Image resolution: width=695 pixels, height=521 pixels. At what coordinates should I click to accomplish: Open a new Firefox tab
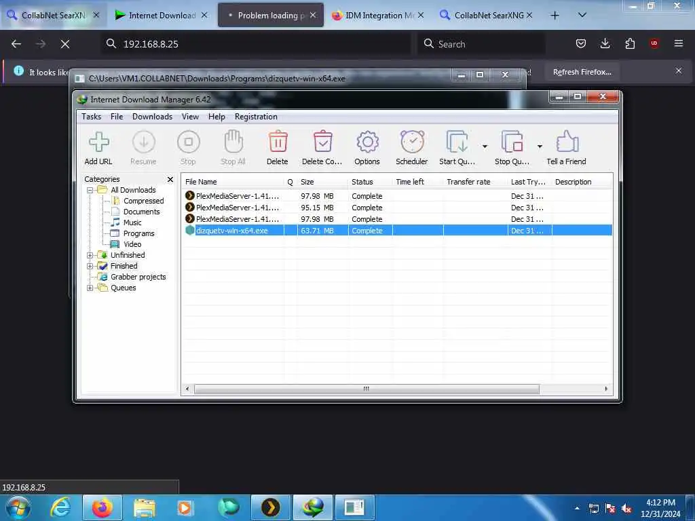click(555, 16)
